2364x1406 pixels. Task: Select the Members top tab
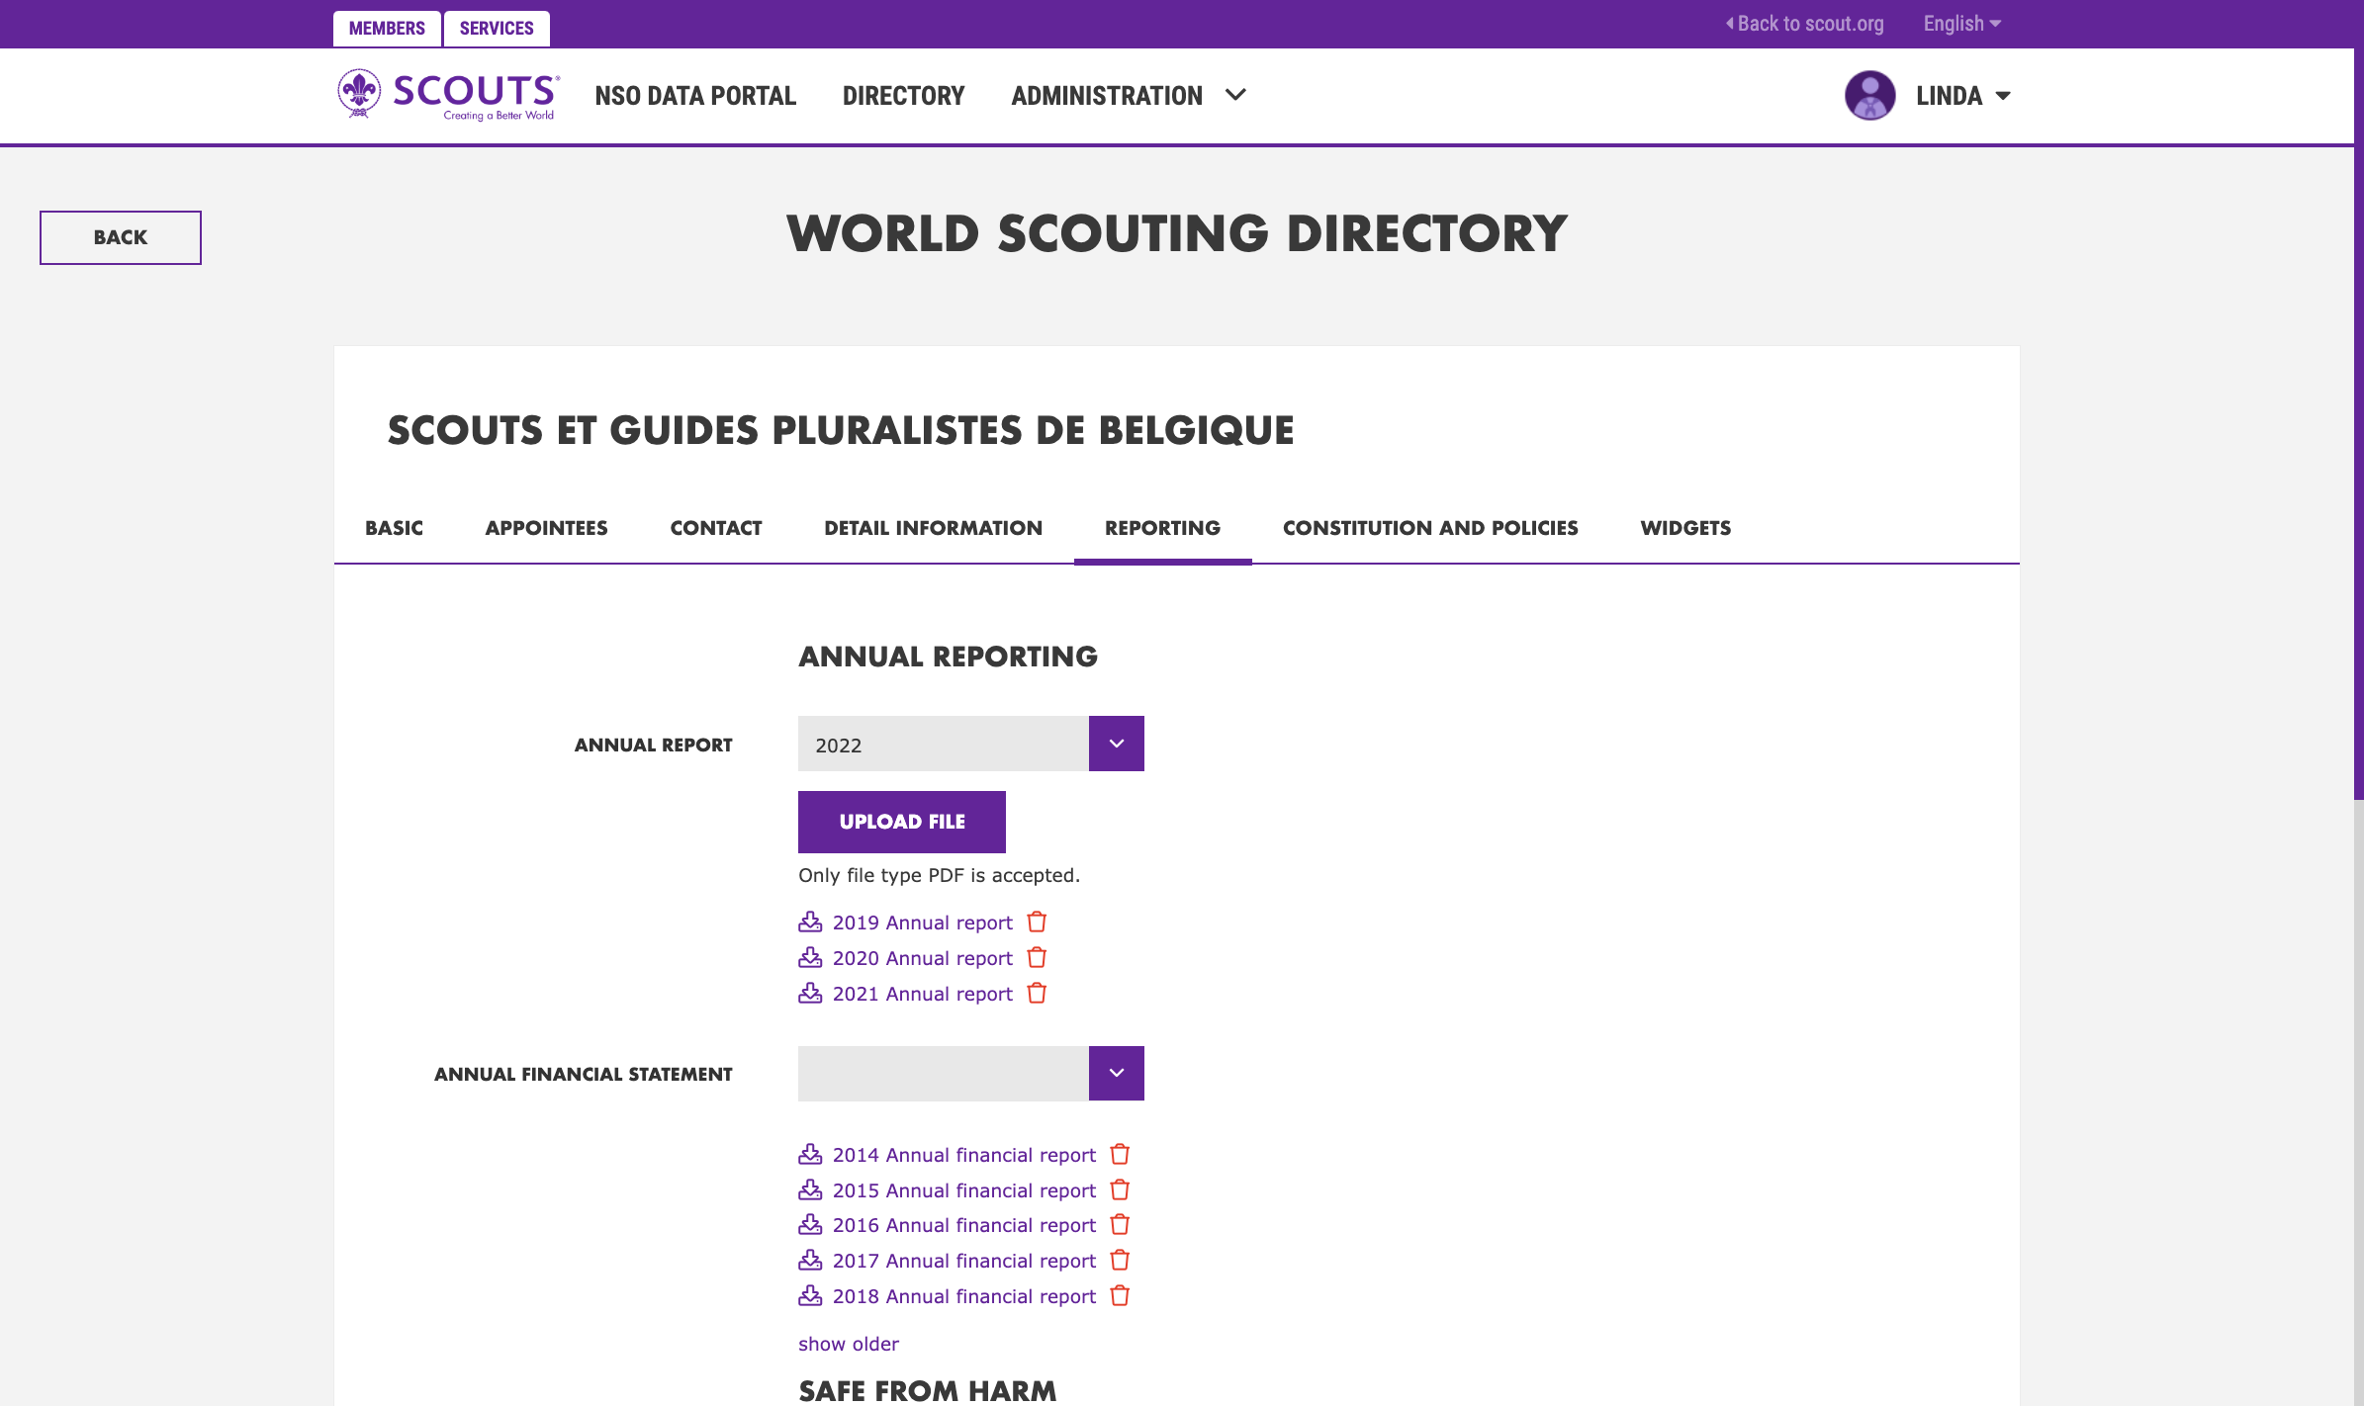[x=387, y=29]
